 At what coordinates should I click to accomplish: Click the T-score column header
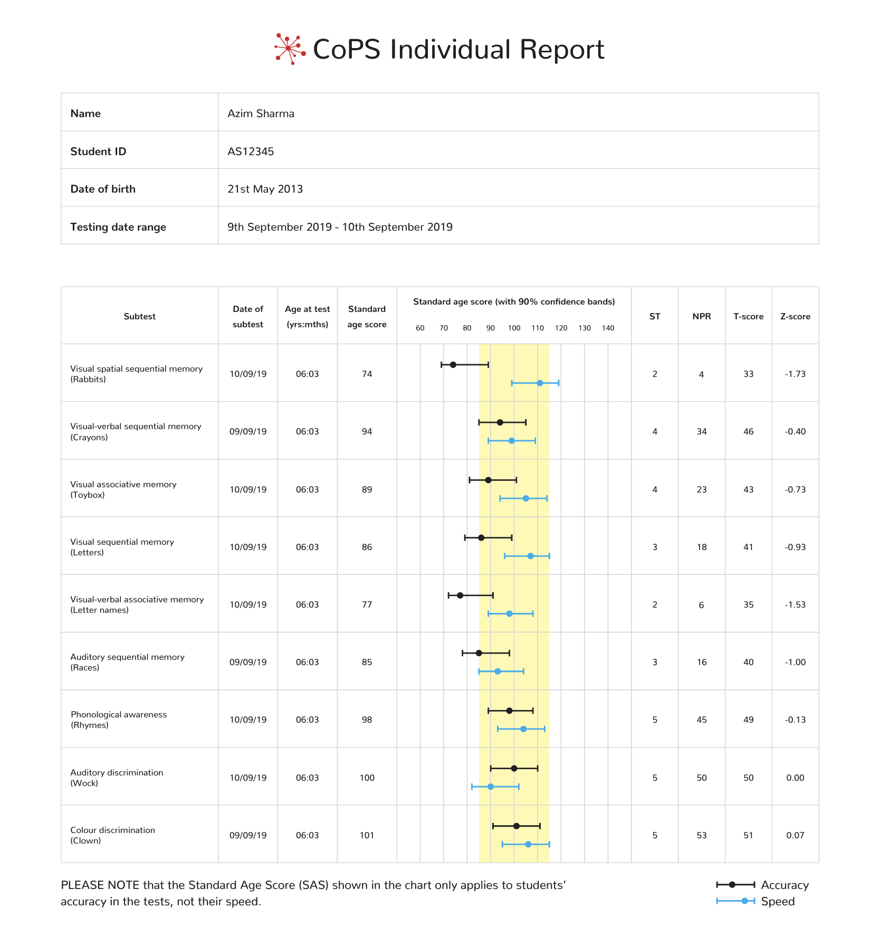pos(748,316)
